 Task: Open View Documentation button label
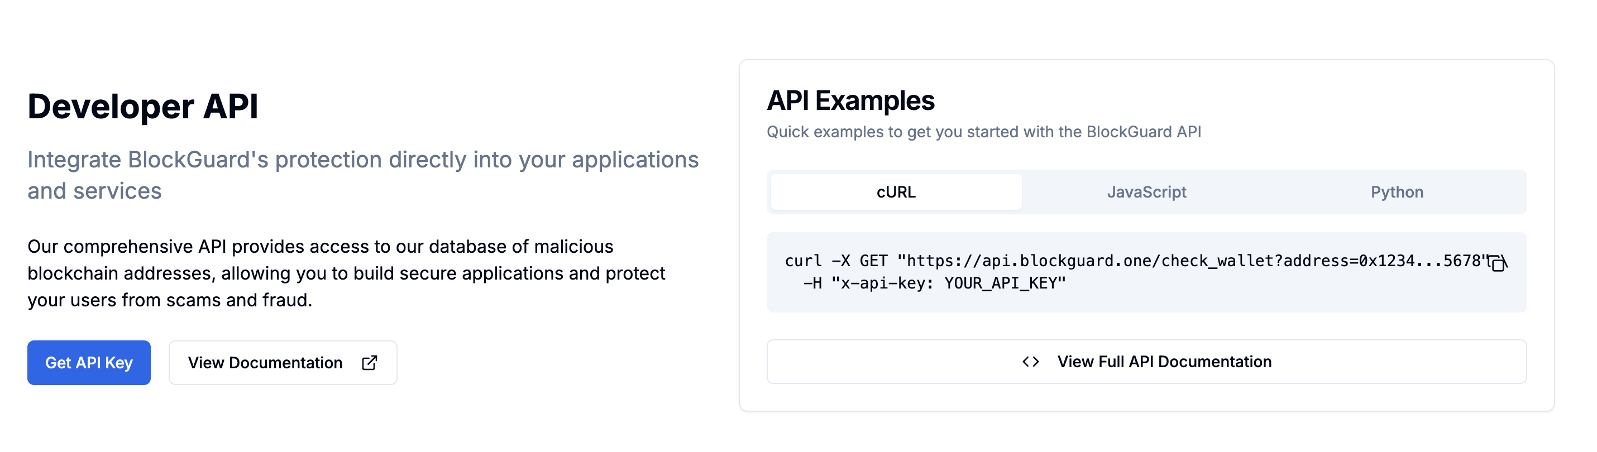tap(265, 363)
